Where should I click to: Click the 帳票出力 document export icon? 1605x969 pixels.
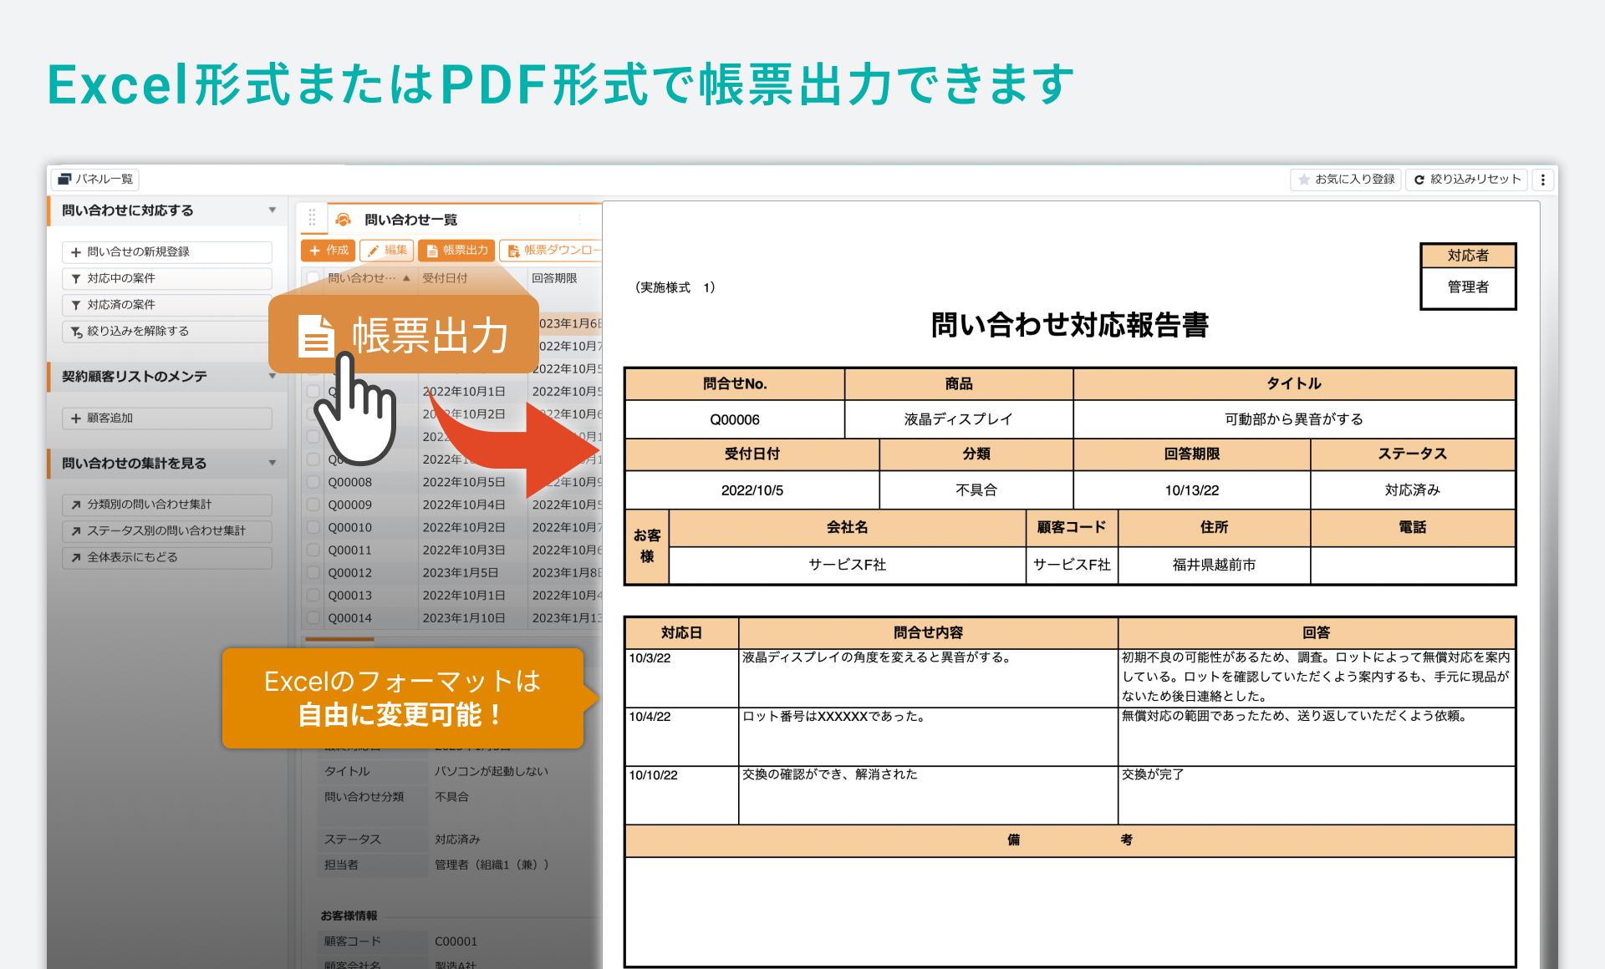click(433, 251)
